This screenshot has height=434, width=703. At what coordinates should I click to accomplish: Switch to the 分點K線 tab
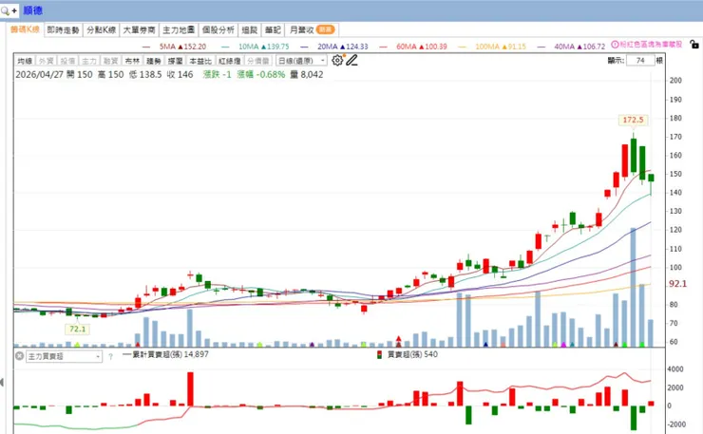[x=102, y=30]
